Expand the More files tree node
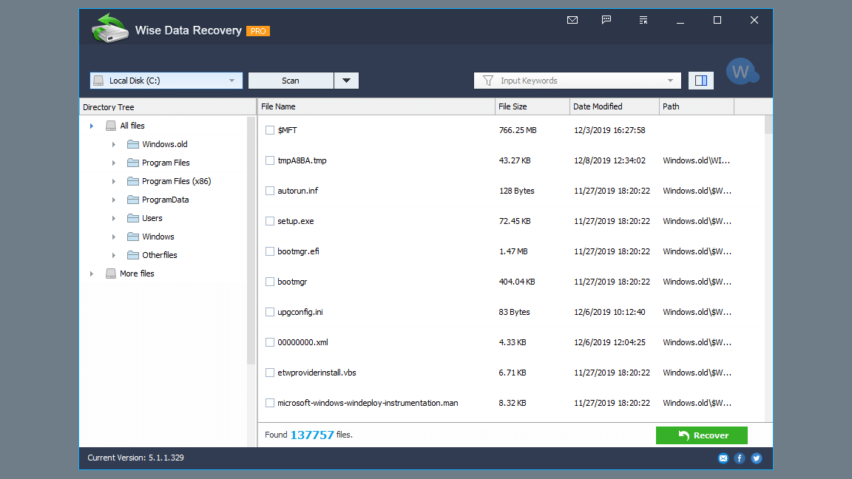The width and height of the screenshot is (852, 479). (91, 274)
